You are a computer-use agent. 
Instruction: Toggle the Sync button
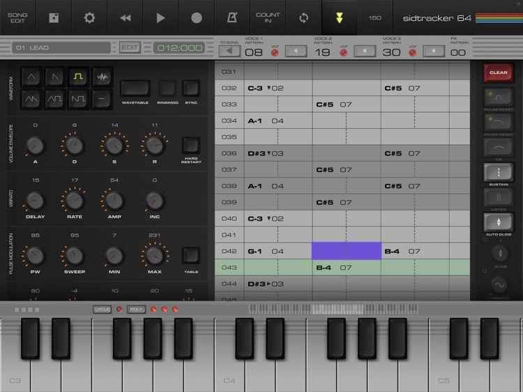pos(191,88)
